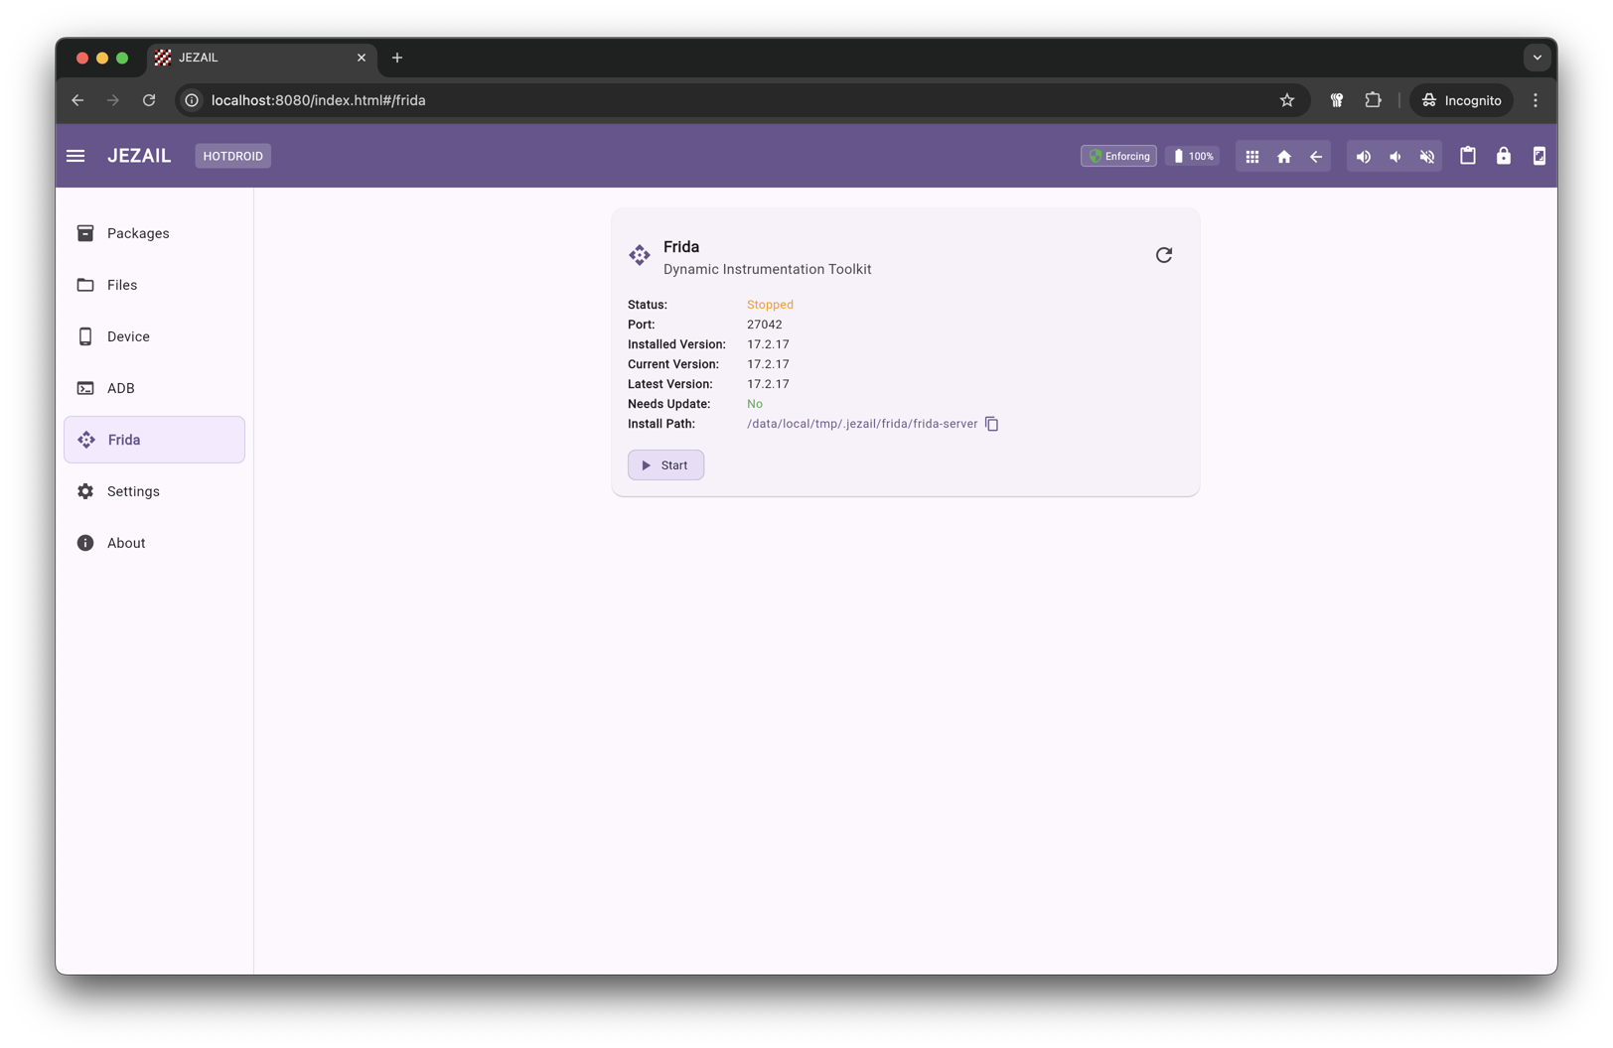Check battery level indicator showing 100%
1613x1048 pixels.
point(1191,156)
